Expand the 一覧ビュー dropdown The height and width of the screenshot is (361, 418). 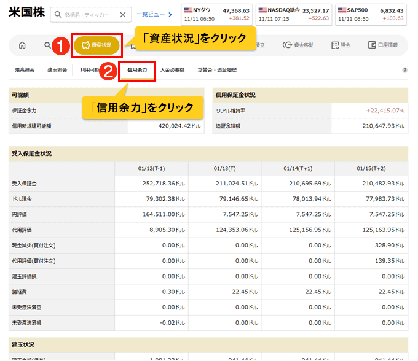(x=154, y=14)
